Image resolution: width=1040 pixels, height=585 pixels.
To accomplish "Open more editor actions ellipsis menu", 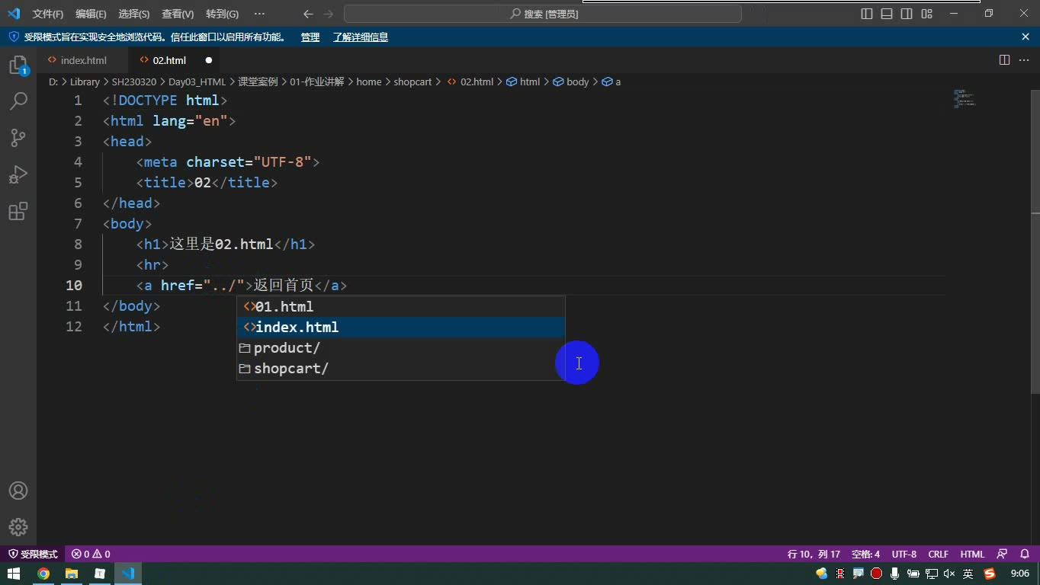I will point(1024,60).
